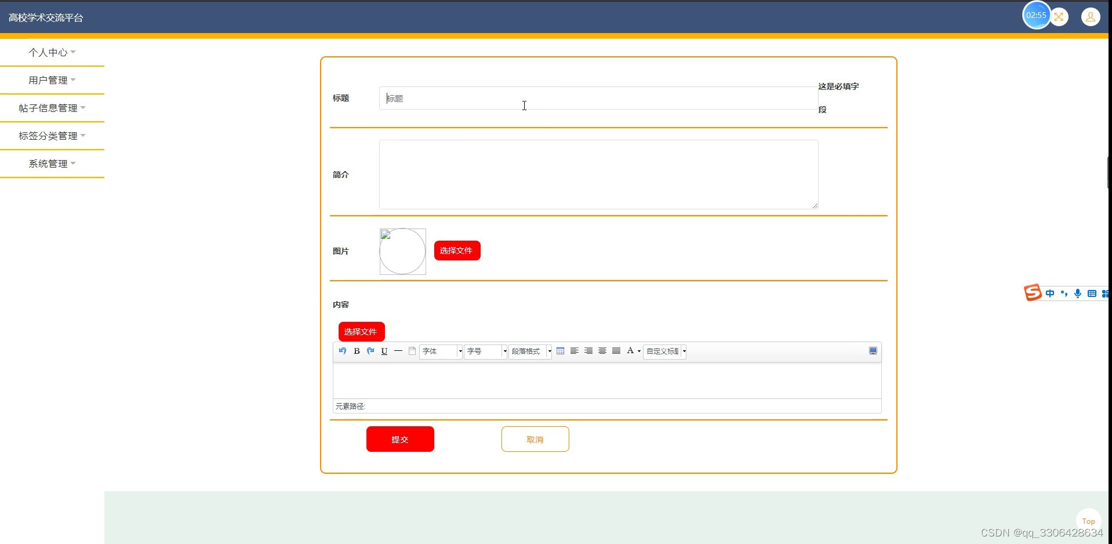Expand the 帖子信息管理 sidebar menu
Screen dimensions: 1112x544
pos(52,108)
